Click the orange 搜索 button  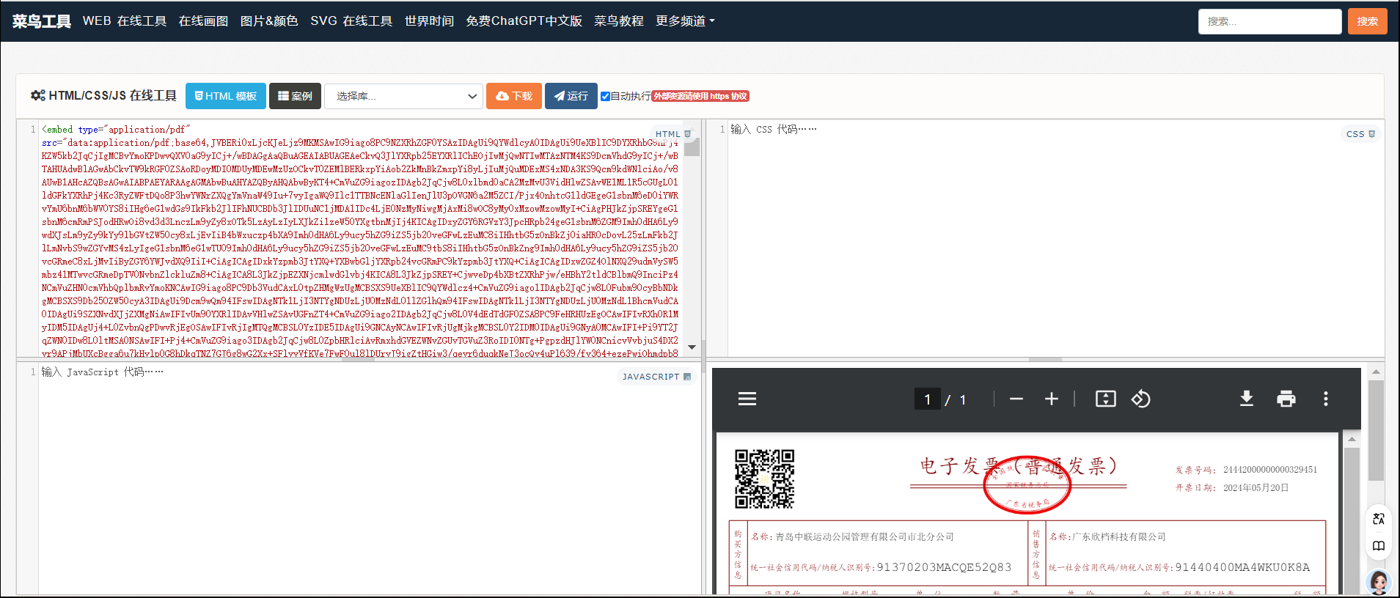(1367, 21)
